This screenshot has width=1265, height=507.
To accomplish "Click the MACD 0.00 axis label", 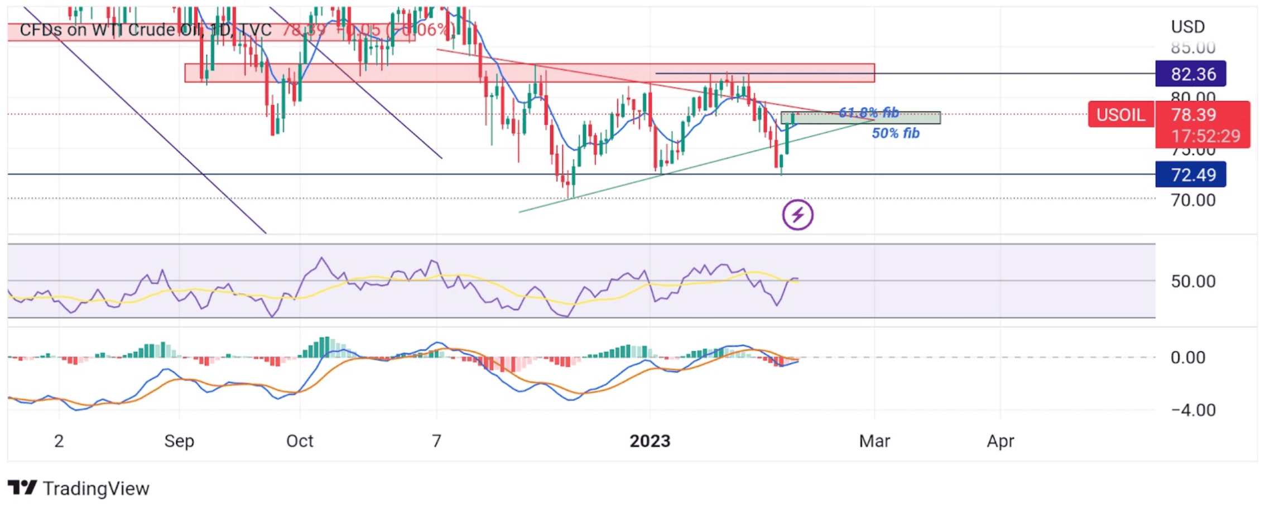I will coord(1188,357).
